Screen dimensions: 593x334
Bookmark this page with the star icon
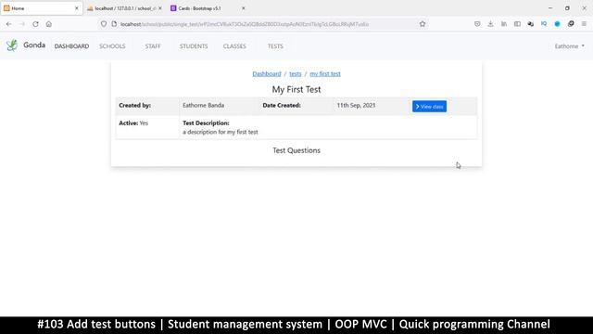point(423,24)
